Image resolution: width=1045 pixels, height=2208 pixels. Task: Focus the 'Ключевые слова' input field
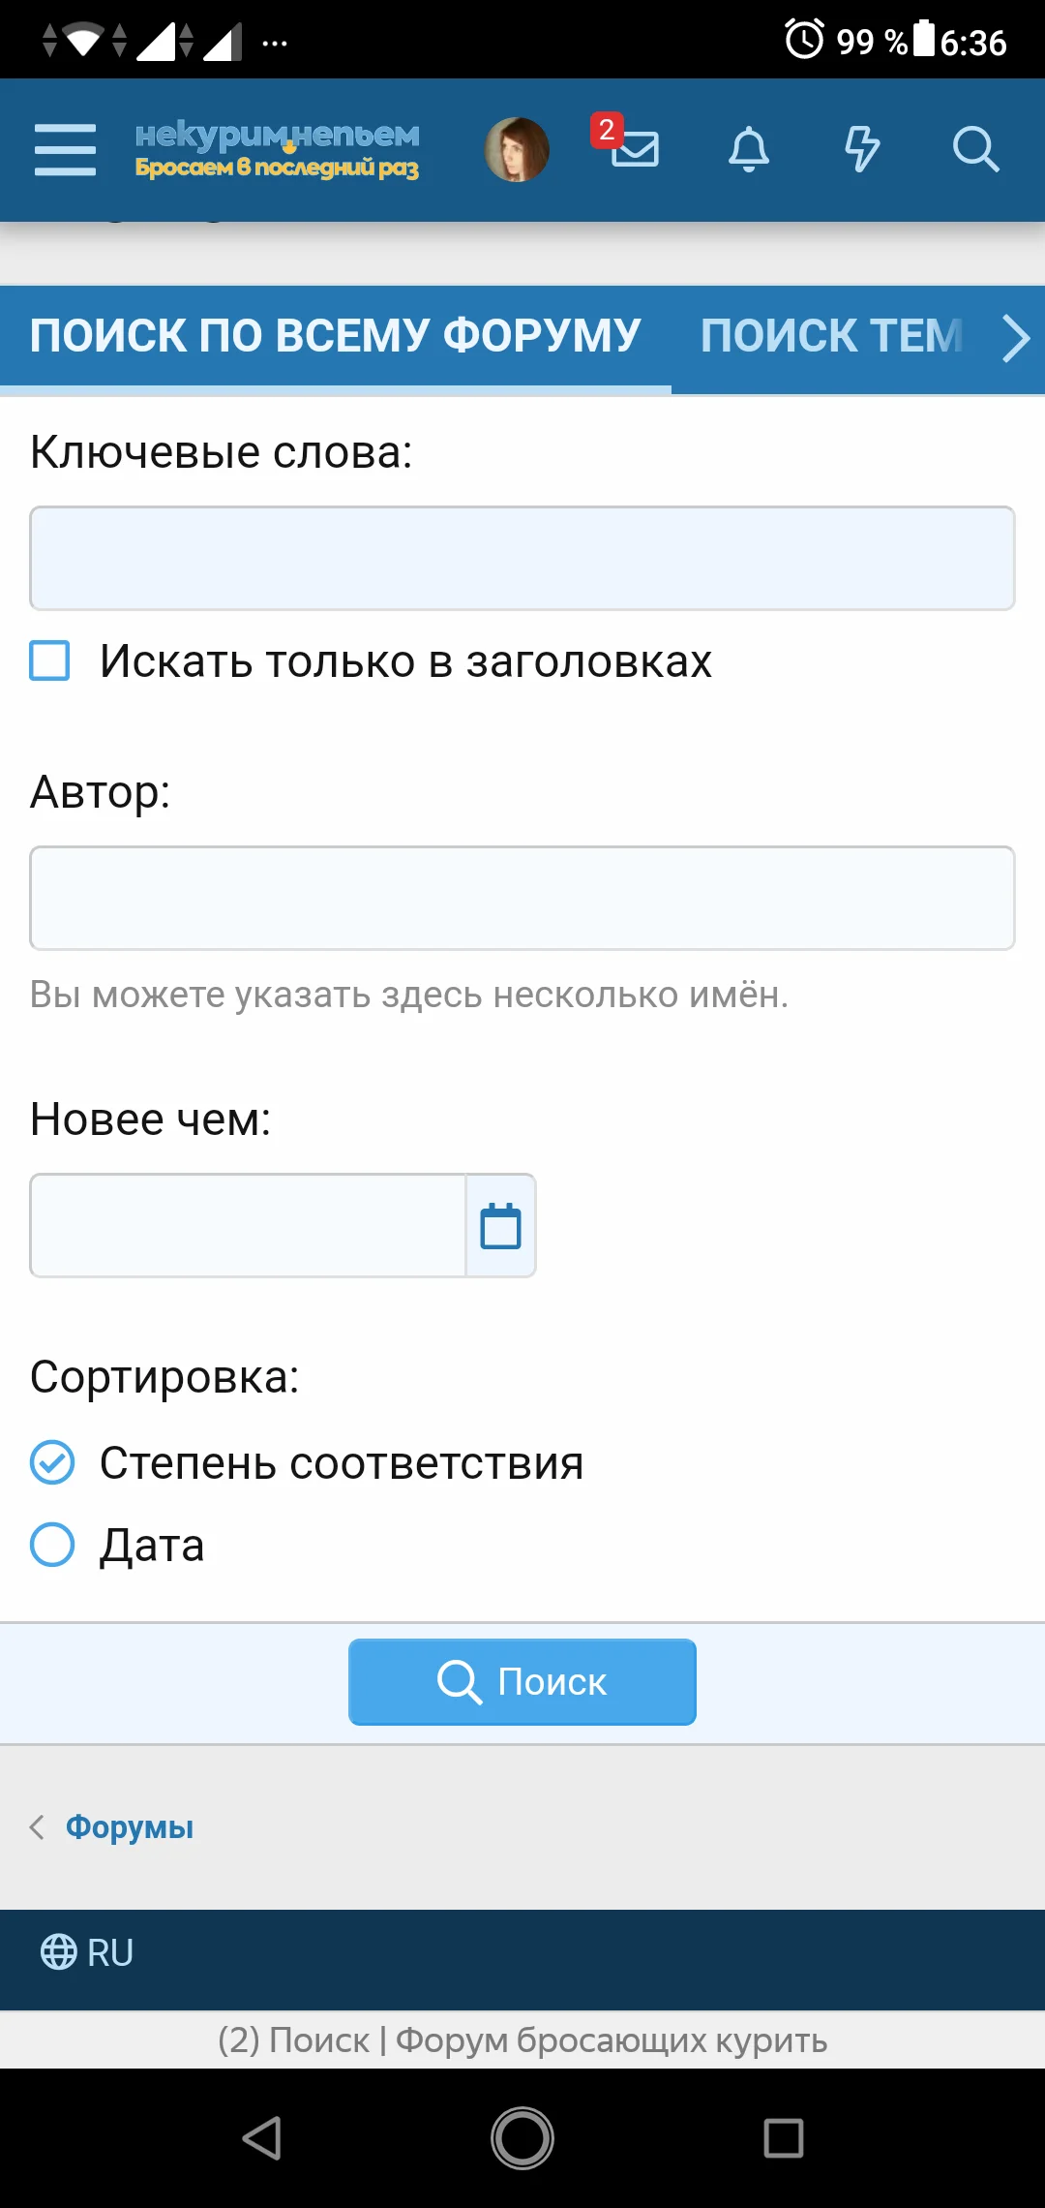522,559
